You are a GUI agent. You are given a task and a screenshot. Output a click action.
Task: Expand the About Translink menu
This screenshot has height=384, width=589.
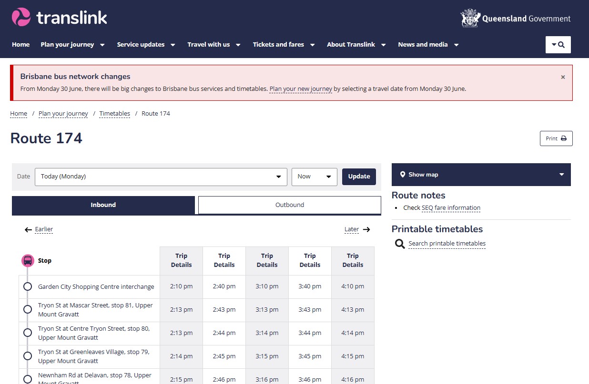click(356, 45)
